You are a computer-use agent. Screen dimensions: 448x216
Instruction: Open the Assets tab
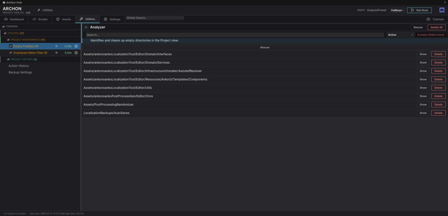coord(63,19)
